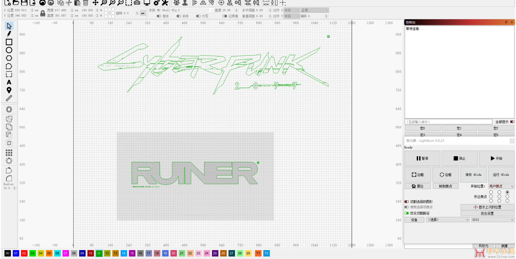Toggle bold 粗体 switch

tap(159, 16)
